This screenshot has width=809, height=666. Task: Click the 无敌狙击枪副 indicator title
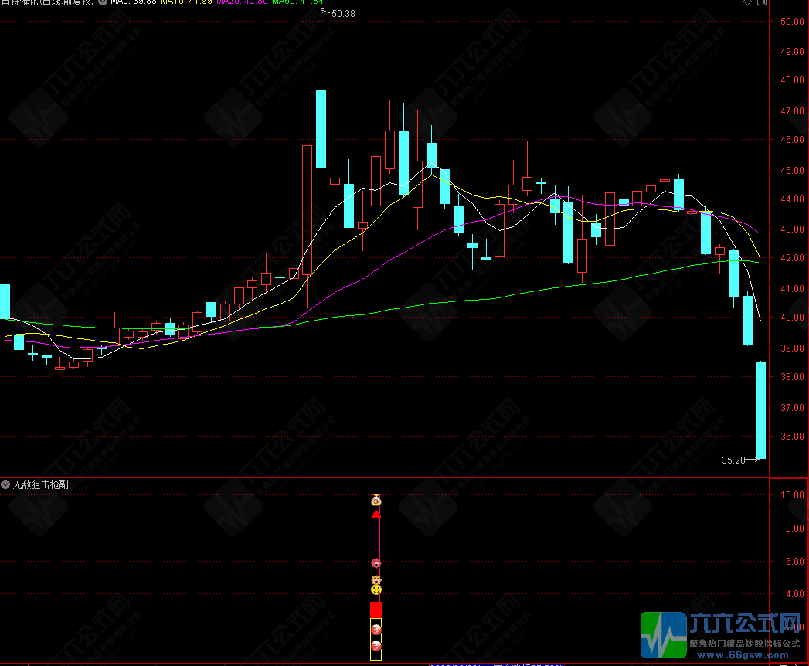(40, 484)
